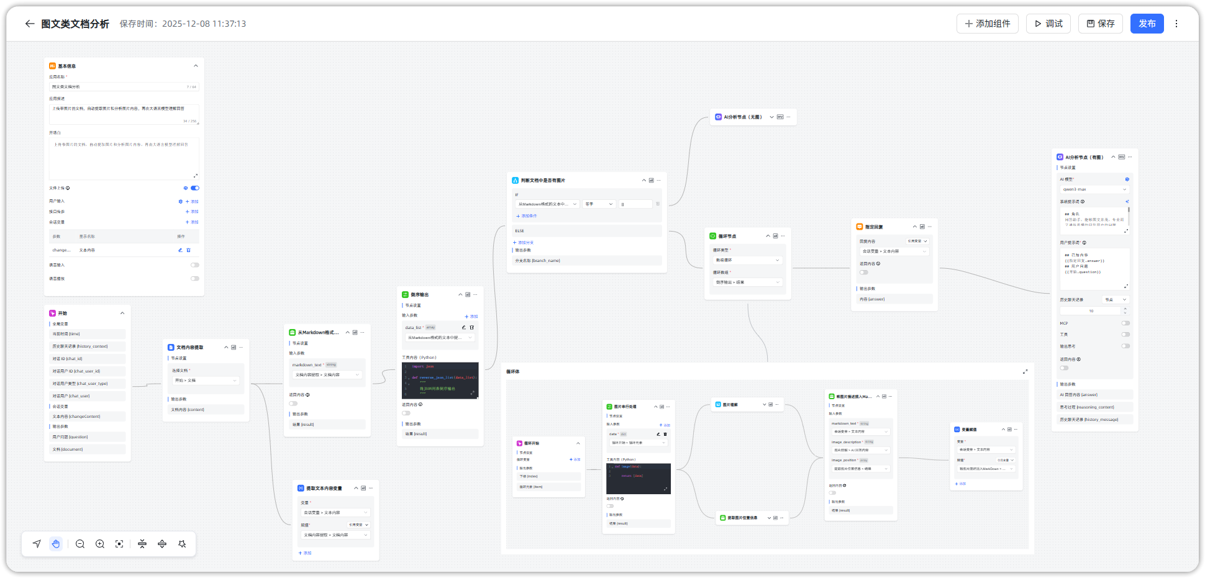This screenshot has width=1205, height=578.
Task: Click the 应用名称 input field
Action: click(118, 87)
